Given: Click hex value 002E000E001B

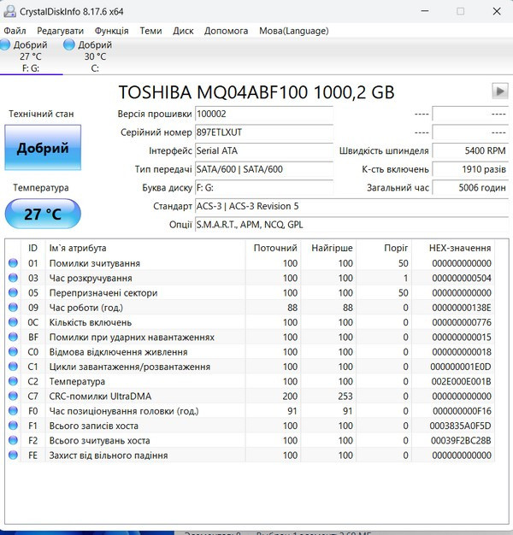Looking at the screenshot, I should pos(461,381).
